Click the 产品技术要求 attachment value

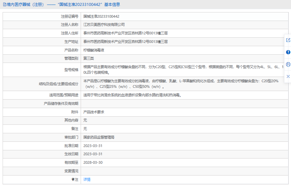tap(94, 112)
